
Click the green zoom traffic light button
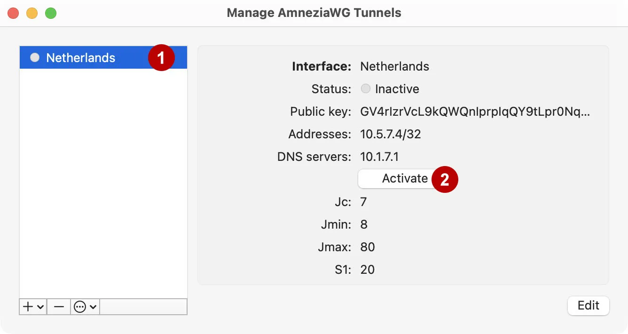coord(50,13)
